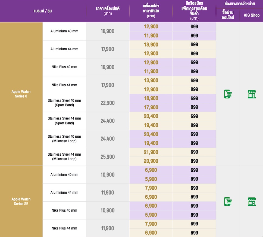263x237 pixels.
Task: Click the Apple Watch Series 6 brand label
Action: [x=21, y=94]
